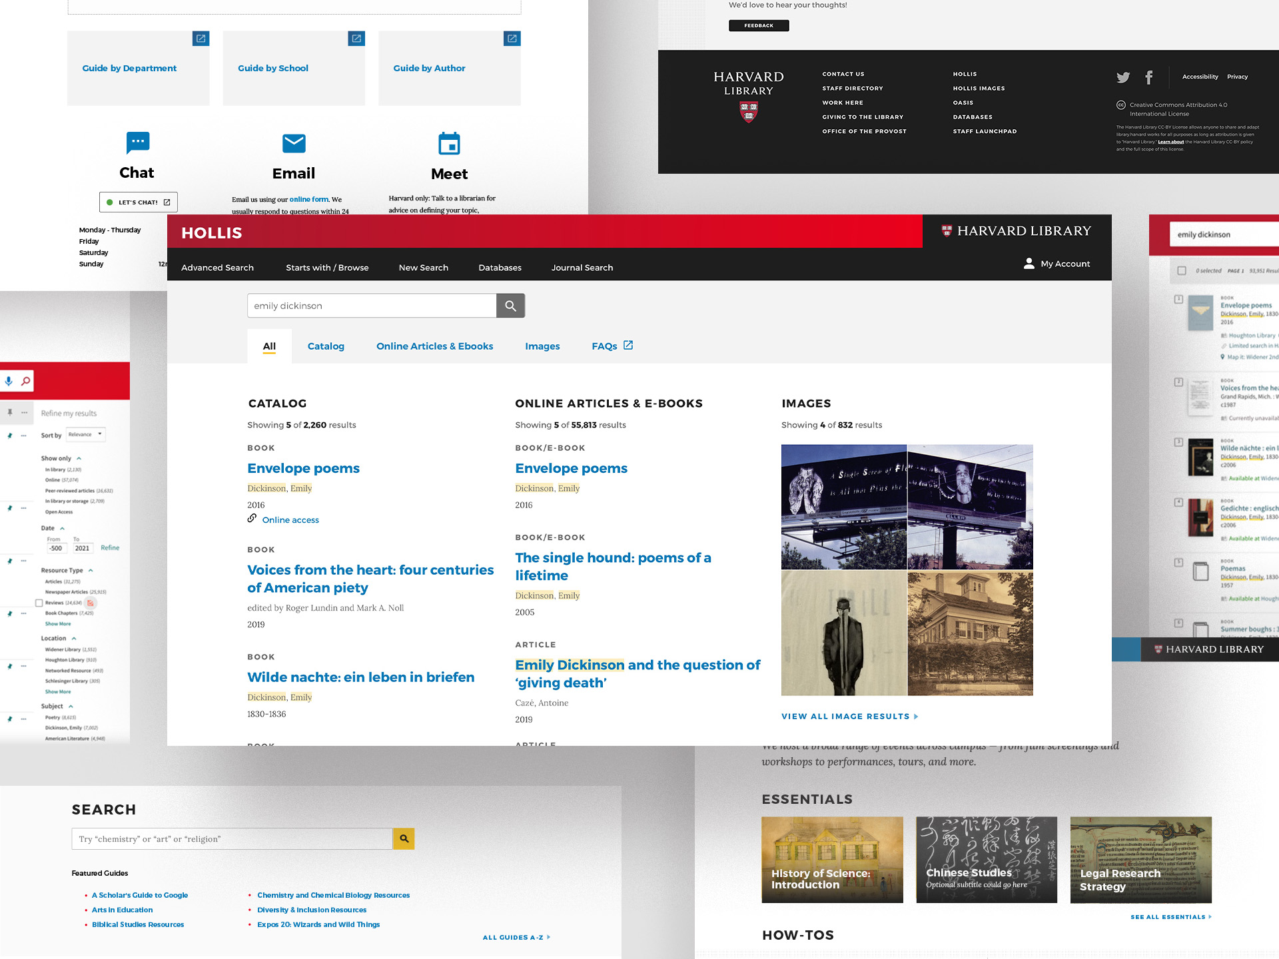Click the grey pin icon left of Refine my results
Viewport: 1279px width, 959px height.
click(x=9, y=413)
